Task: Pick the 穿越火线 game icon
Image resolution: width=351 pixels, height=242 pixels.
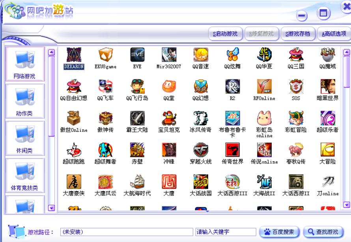Action: click(x=201, y=150)
